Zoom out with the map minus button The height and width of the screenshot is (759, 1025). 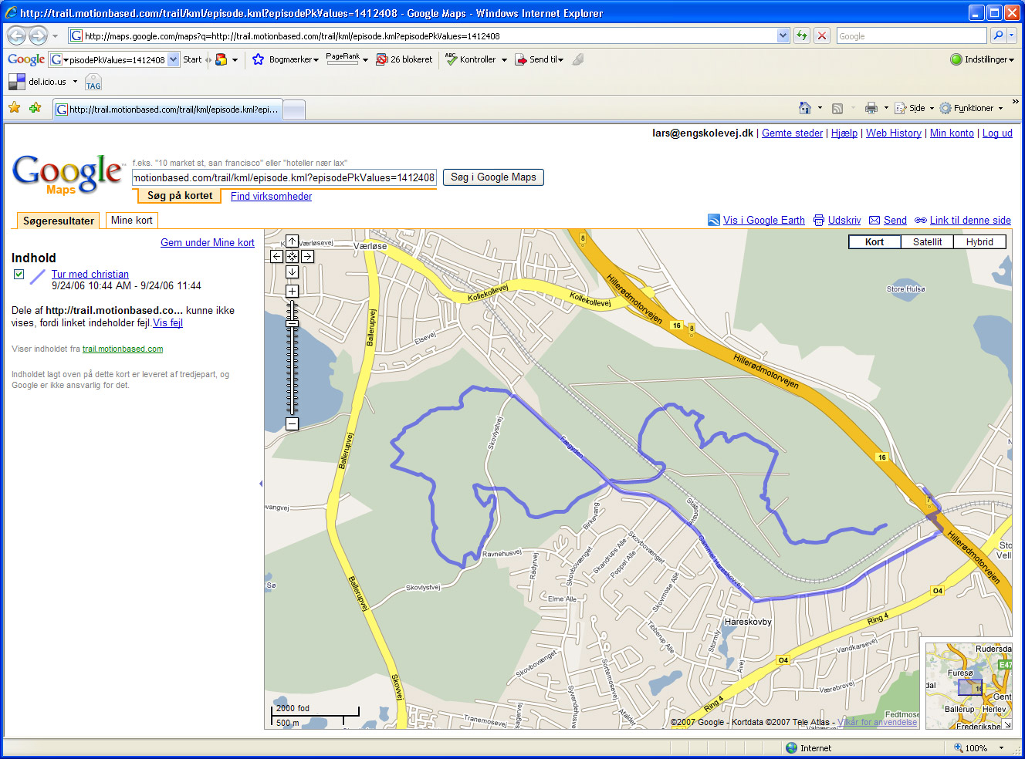(x=292, y=423)
